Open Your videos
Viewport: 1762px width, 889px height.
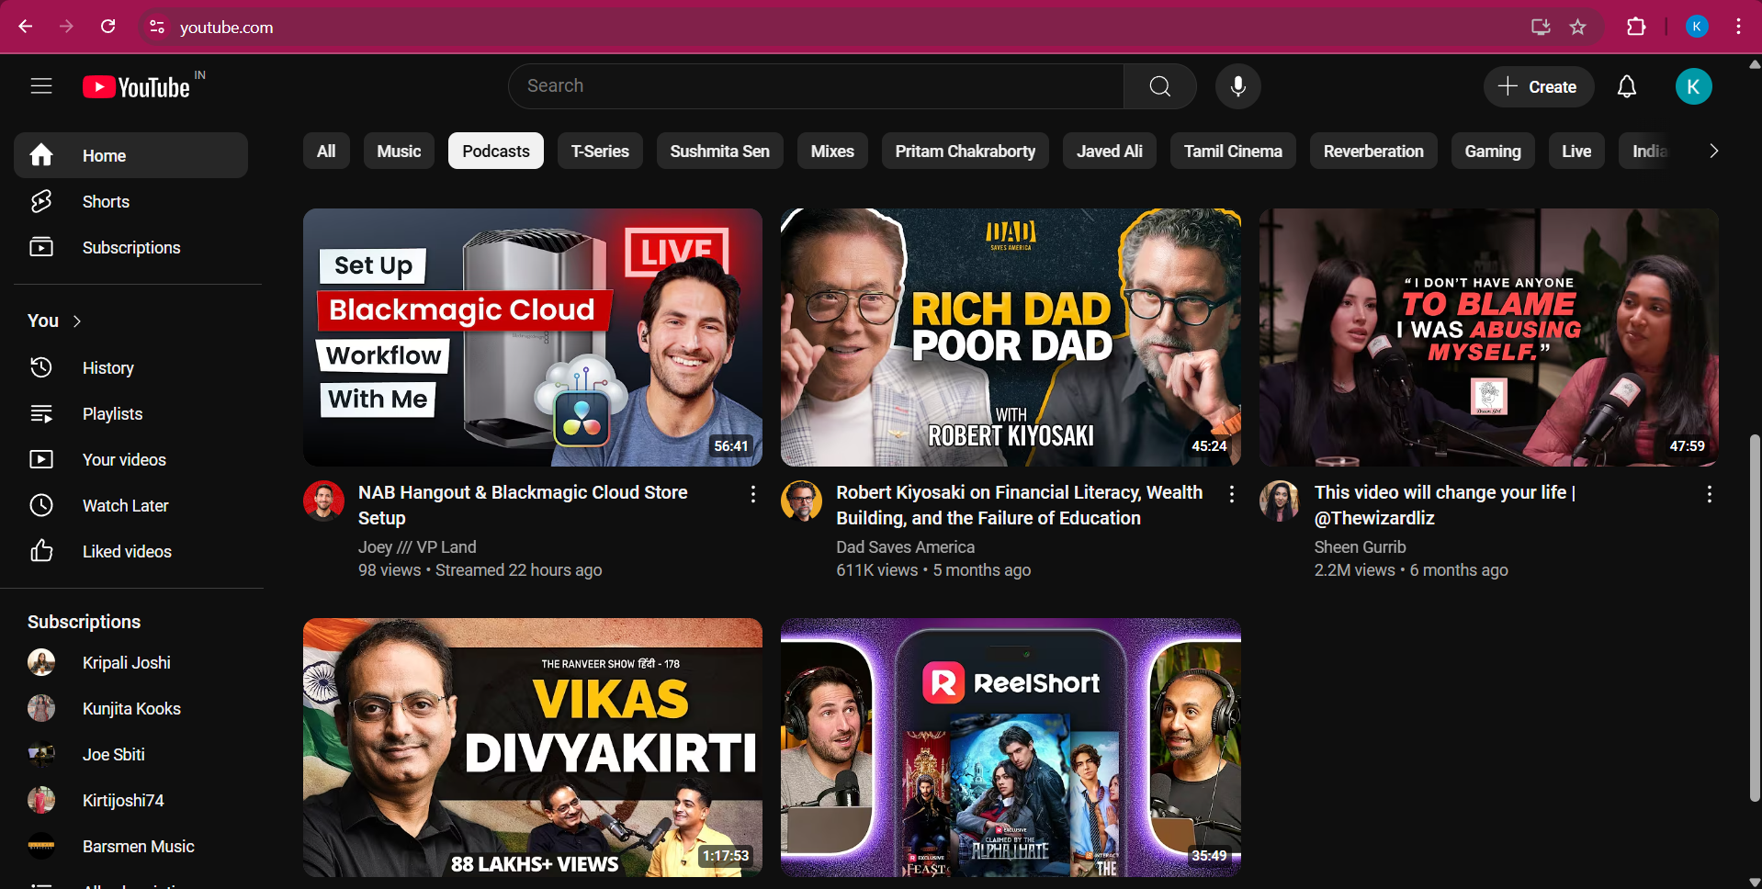[130, 459]
